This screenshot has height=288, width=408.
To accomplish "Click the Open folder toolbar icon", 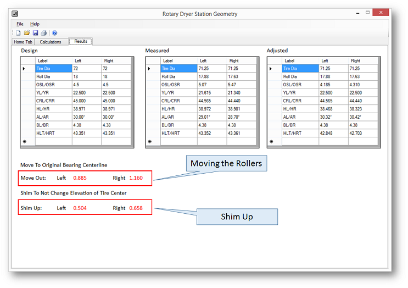I will click(27, 33).
